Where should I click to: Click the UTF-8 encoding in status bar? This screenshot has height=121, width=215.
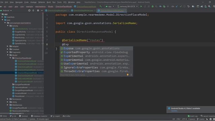(184, 119)
